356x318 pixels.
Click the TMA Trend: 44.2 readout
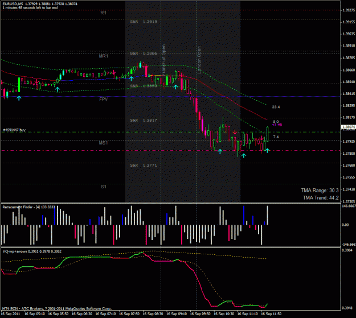coord(321,198)
